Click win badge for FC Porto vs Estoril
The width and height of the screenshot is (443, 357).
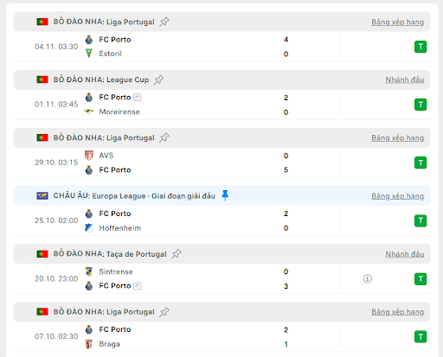click(x=421, y=47)
